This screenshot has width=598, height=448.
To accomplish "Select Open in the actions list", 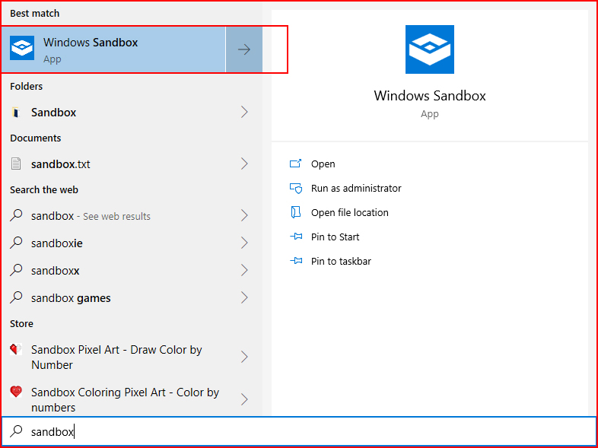I will click(323, 164).
